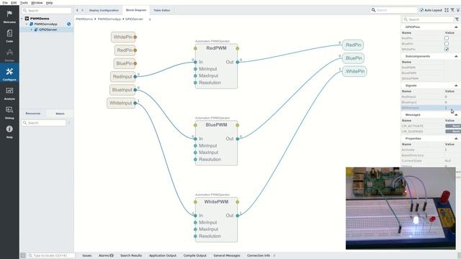Click the Type to locate field
Image resolution: width=461 pixels, height=259 pixels.
(51, 255)
